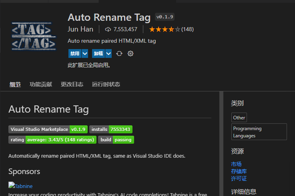Click the installs 7553343 badge
This screenshot has height=196, width=295.
111,129
